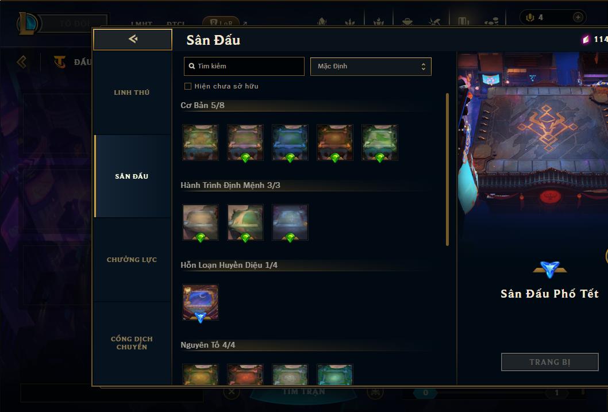Click the search magnifier icon in Tìm kiếm

coord(191,66)
